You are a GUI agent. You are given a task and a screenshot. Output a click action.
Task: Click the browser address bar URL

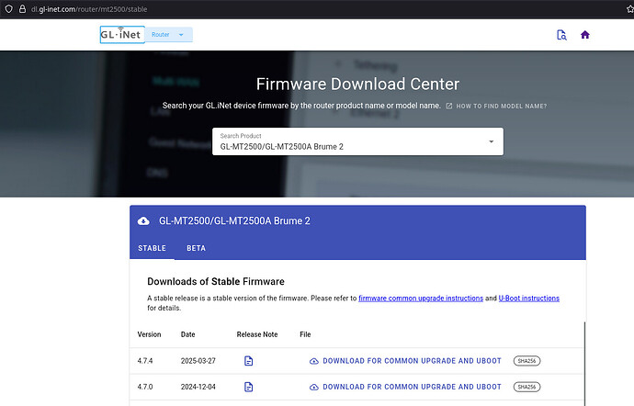click(x=89, y=9)
